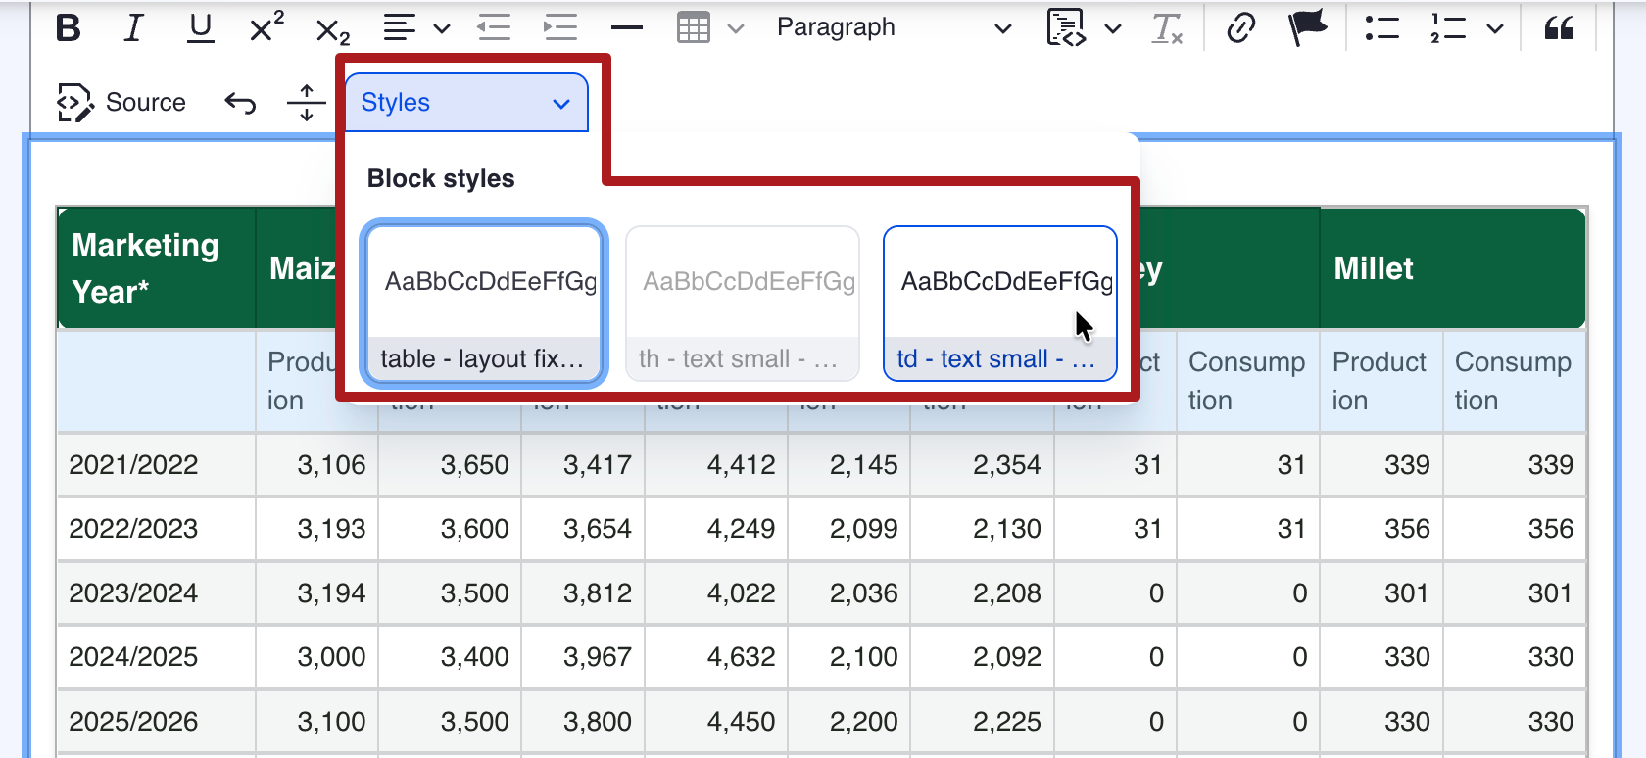The image size is (1646, 758).
Task: Select cell with value 2,036
Action: (849, 593)
